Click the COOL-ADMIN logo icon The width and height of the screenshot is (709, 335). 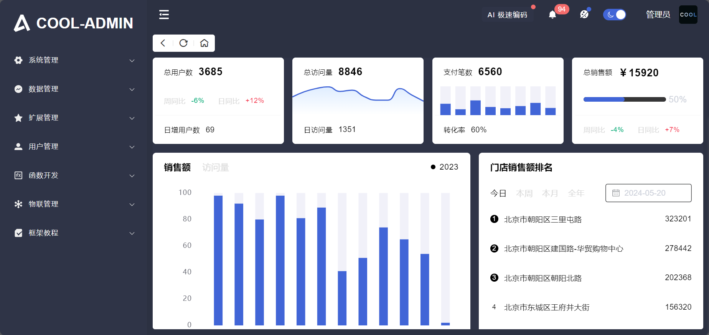(22, 23)
